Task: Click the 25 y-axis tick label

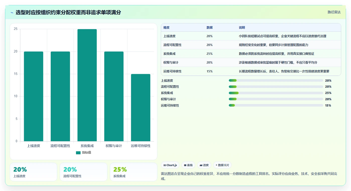Action: 16,29
